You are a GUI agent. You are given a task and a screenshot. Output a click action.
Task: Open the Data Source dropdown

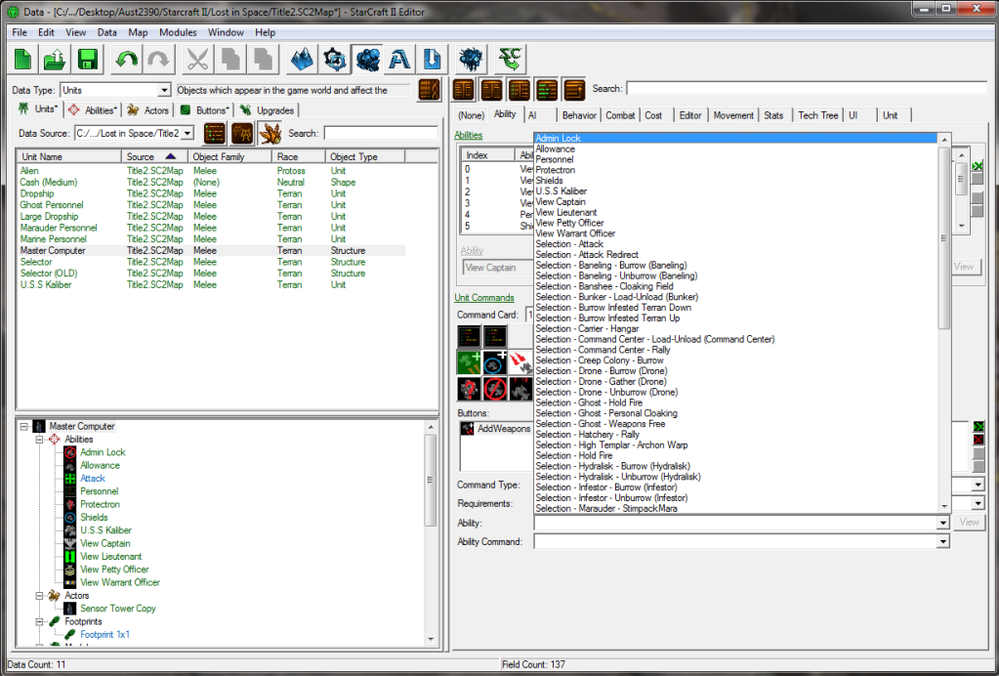(187, 133)
